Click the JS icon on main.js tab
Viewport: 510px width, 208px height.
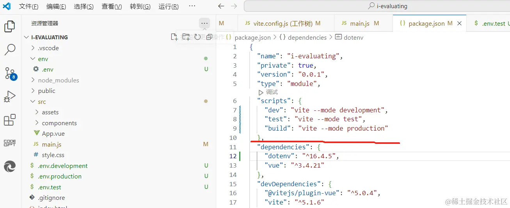344,23
